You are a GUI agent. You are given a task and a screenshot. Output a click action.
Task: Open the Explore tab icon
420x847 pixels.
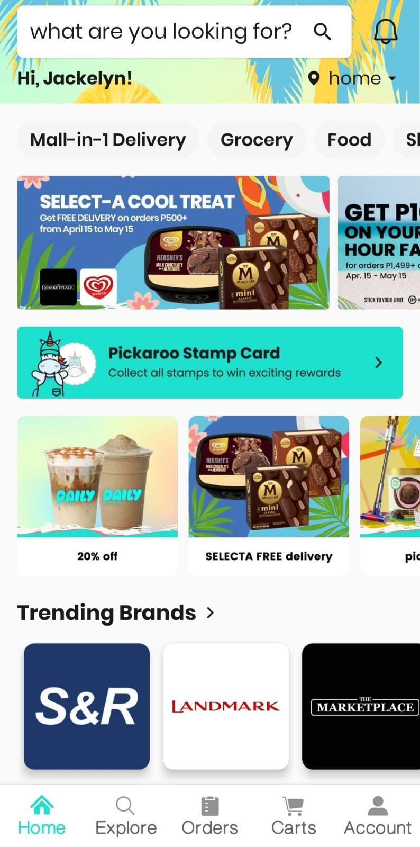pyautogui.click(x=125, y=806)
